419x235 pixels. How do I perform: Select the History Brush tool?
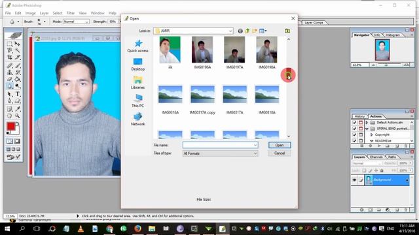pos(18,72)
